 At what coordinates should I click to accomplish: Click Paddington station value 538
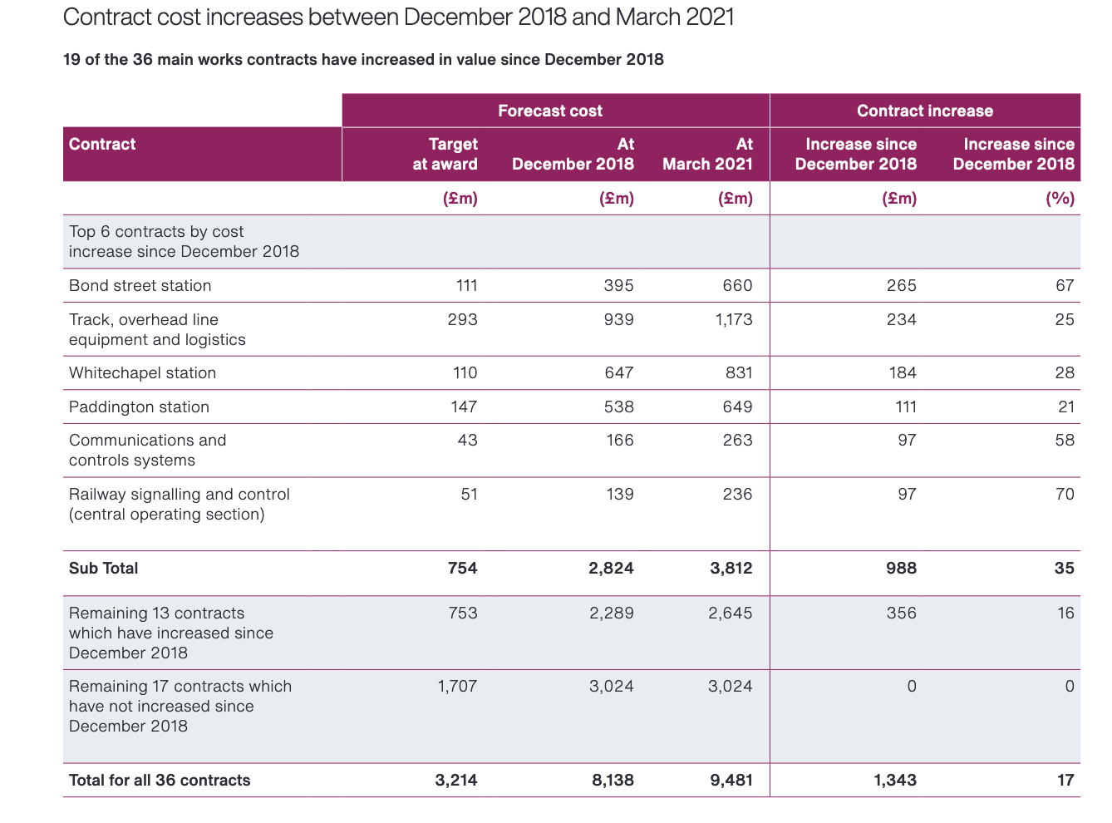pyautogui.click(x=618, y=407)
